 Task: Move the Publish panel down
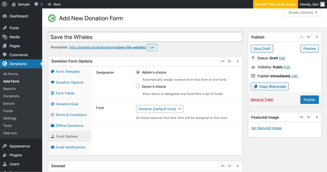pos(309,37)
